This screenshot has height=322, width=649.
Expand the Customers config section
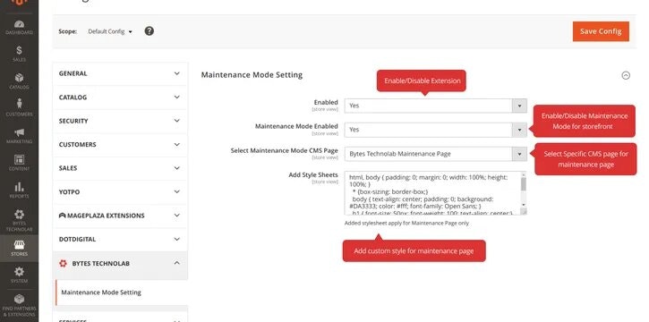click(x=120, y=144)
